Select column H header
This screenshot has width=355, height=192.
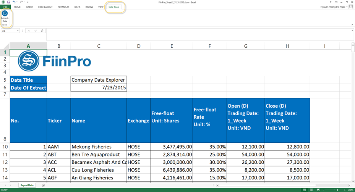tap(287, 46)
